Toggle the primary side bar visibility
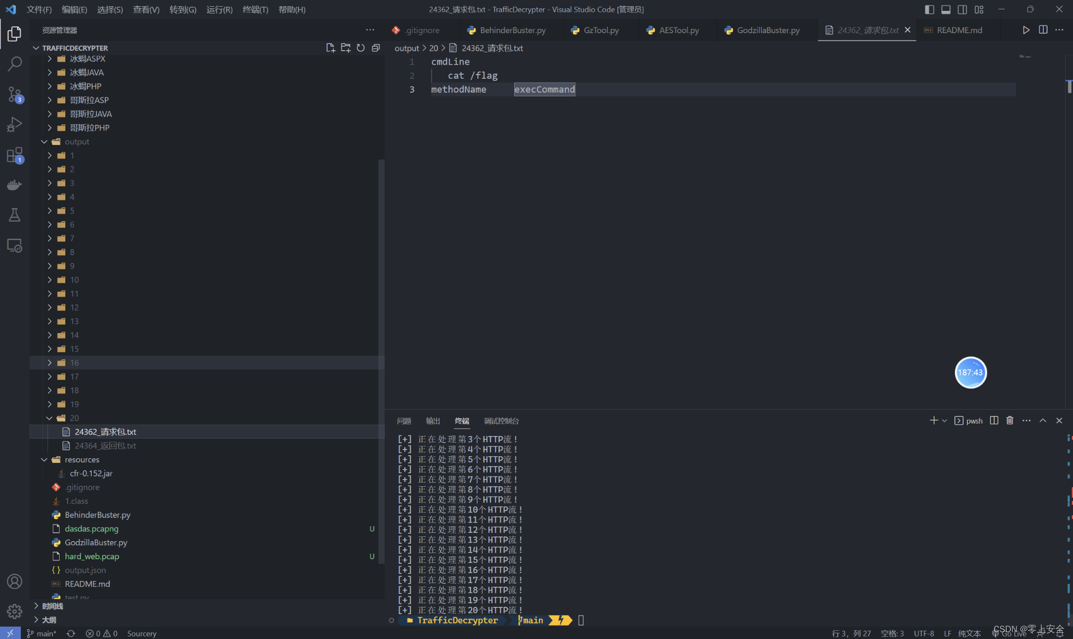The image size is (1073, 639). tap(929, 9)
